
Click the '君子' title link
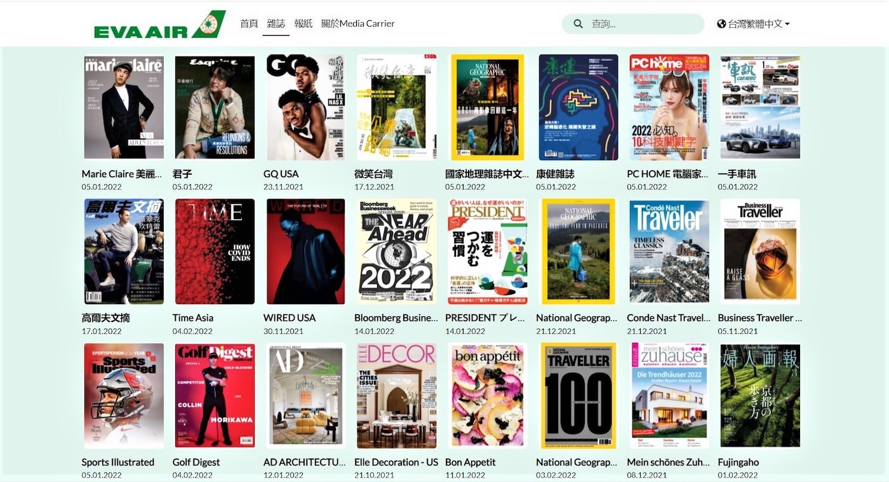pyautogui.click(x=182, y=173)
